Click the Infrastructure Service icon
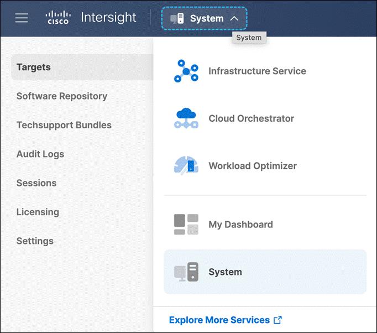377x333 pixels. [x=186, y=71]
